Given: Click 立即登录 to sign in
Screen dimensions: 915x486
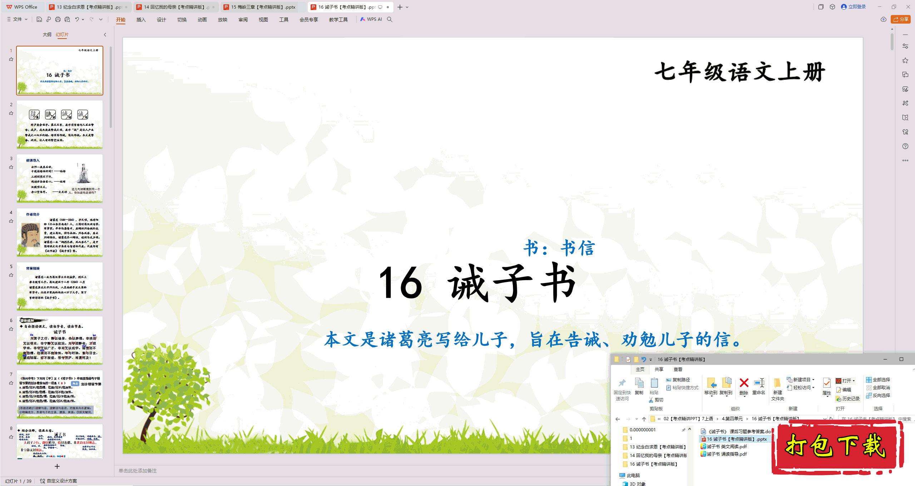Looking at the screenshot, I should pyautogui.click(x=854, y=7).
